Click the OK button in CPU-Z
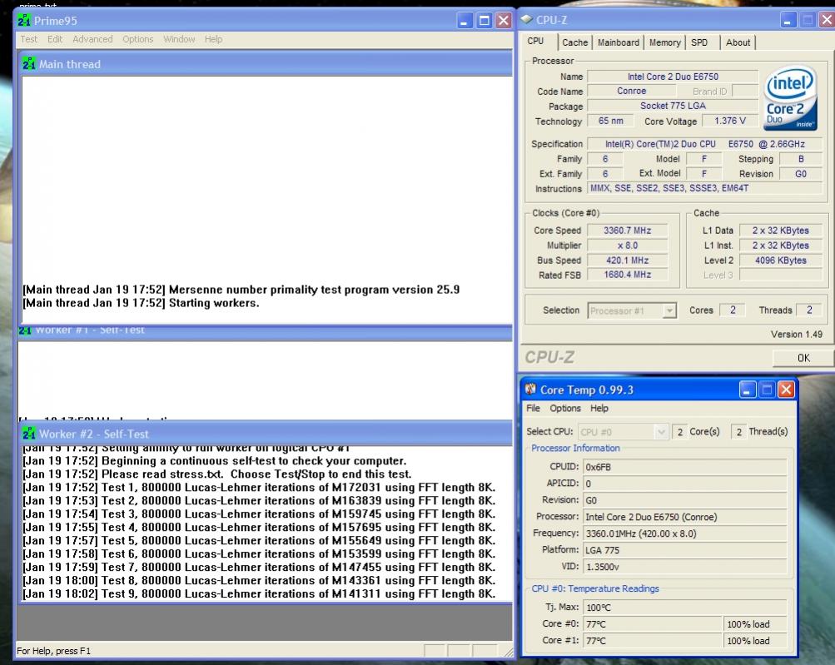Image resolution: width=835 pixels, height=665 pixels. coord(803,358)
